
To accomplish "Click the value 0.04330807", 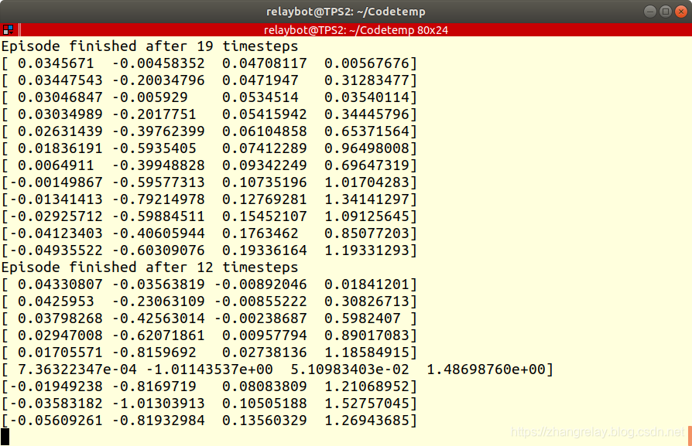I will (x=60, y=284).
